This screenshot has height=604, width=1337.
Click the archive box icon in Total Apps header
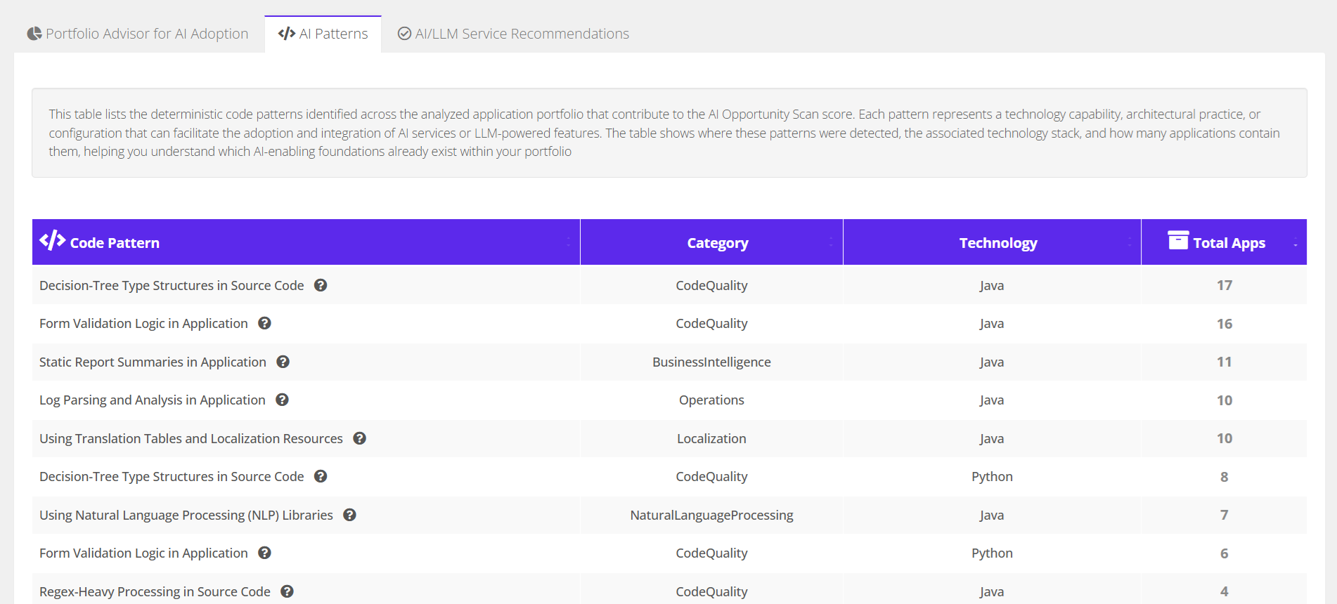tap(1179, 240)
